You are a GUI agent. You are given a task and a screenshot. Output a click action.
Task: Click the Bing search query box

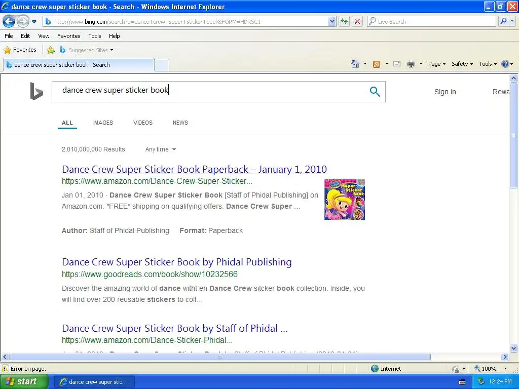212,91
